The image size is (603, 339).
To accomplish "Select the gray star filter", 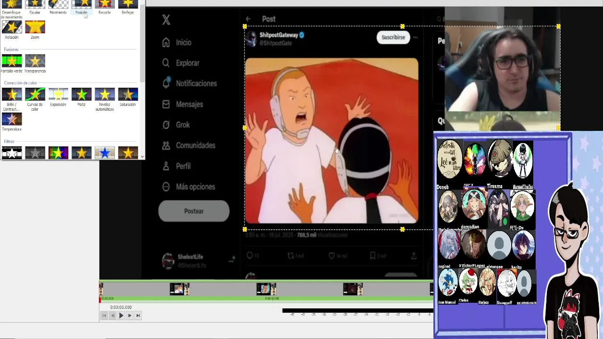I will point(35,153).
